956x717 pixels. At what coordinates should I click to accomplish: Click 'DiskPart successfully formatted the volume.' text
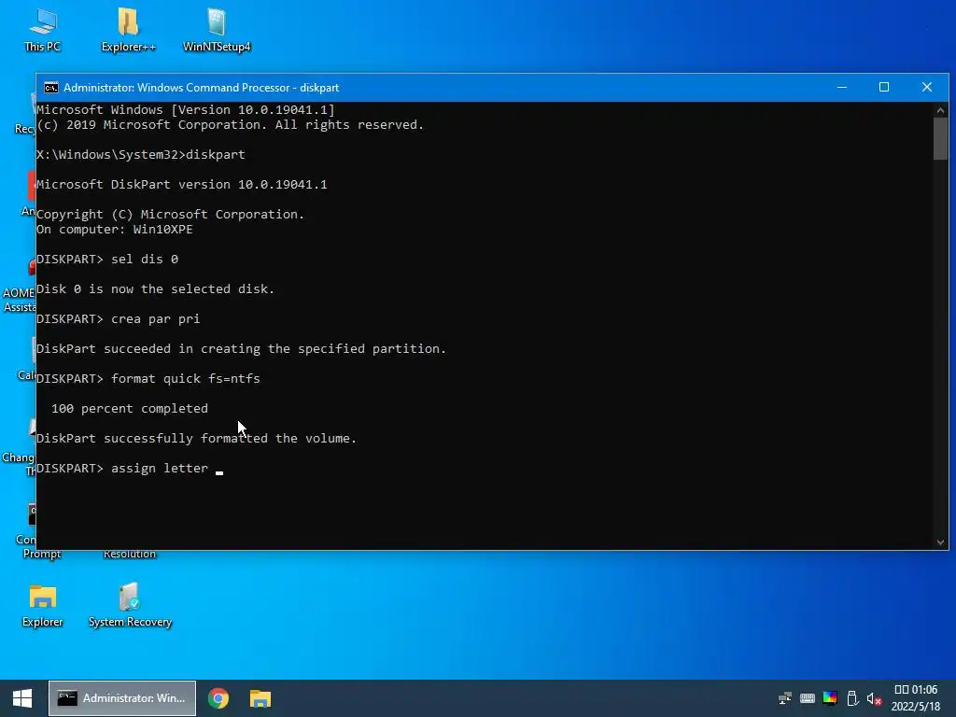[196, 439]
